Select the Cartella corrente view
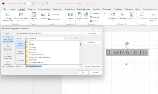 [x=20, y=45]
